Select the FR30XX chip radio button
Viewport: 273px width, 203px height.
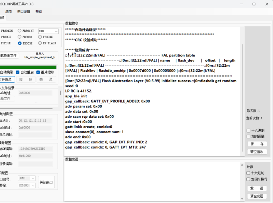[x=40, y=37]
